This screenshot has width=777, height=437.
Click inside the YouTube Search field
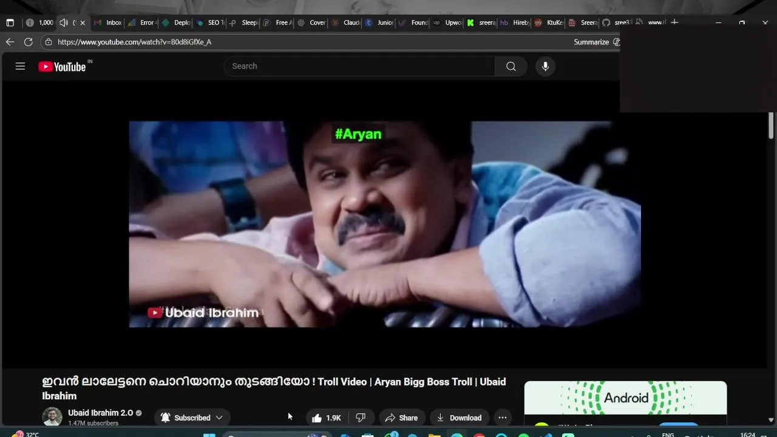(x=359, y=66)
